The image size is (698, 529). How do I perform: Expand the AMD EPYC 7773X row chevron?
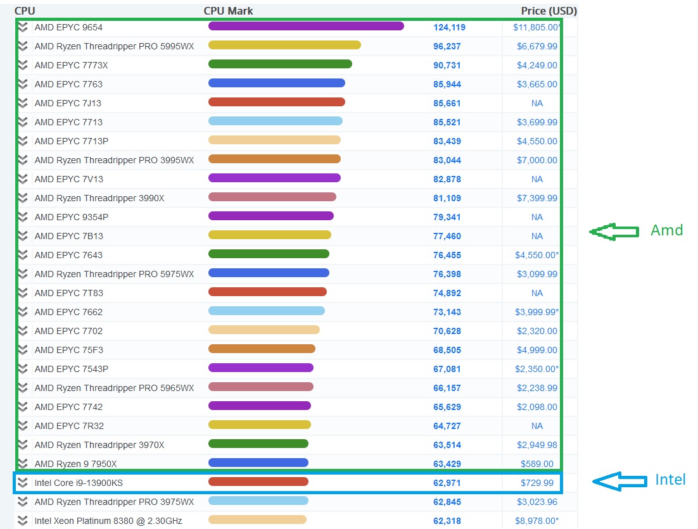(23, 65)
